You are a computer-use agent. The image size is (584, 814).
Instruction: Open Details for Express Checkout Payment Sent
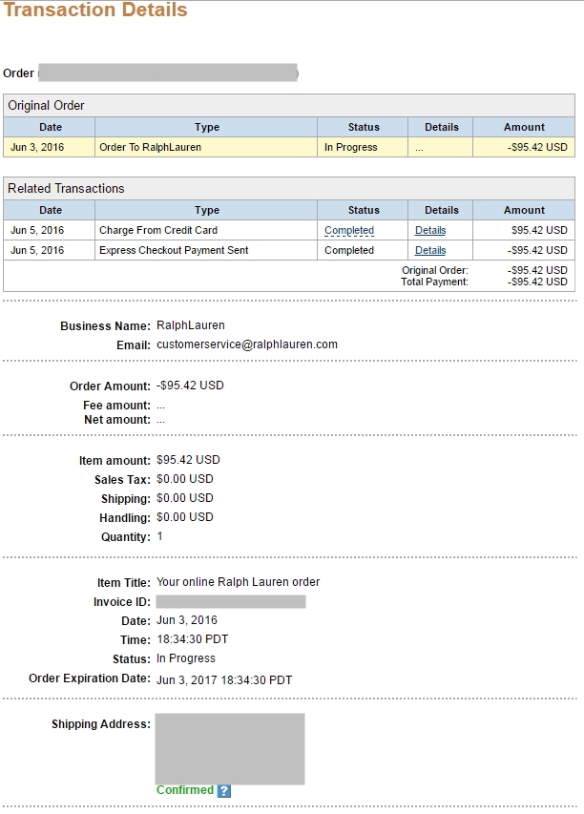430,250
